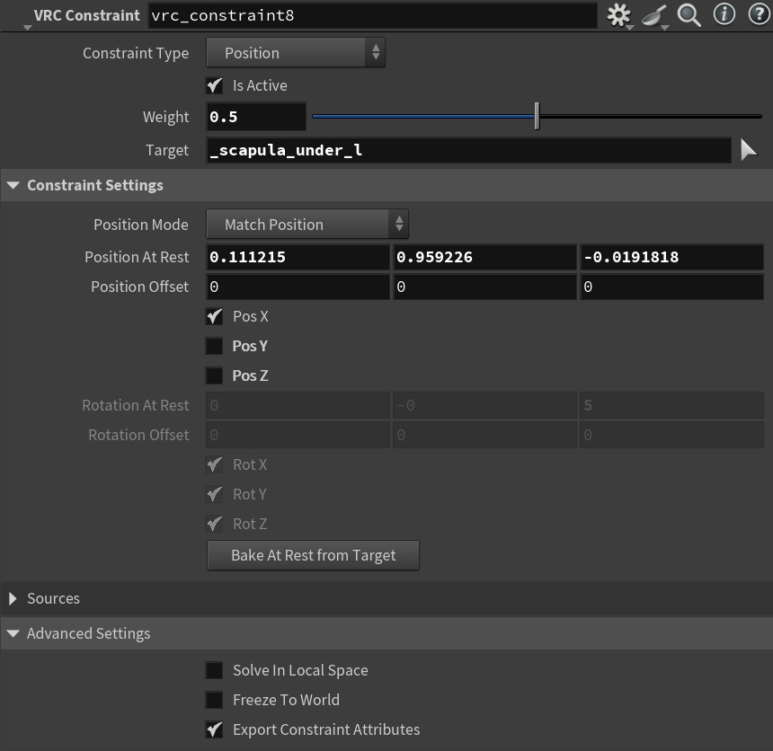Click the node info circle icon
The height and width of the screenshot is (751, 773).
724,14
